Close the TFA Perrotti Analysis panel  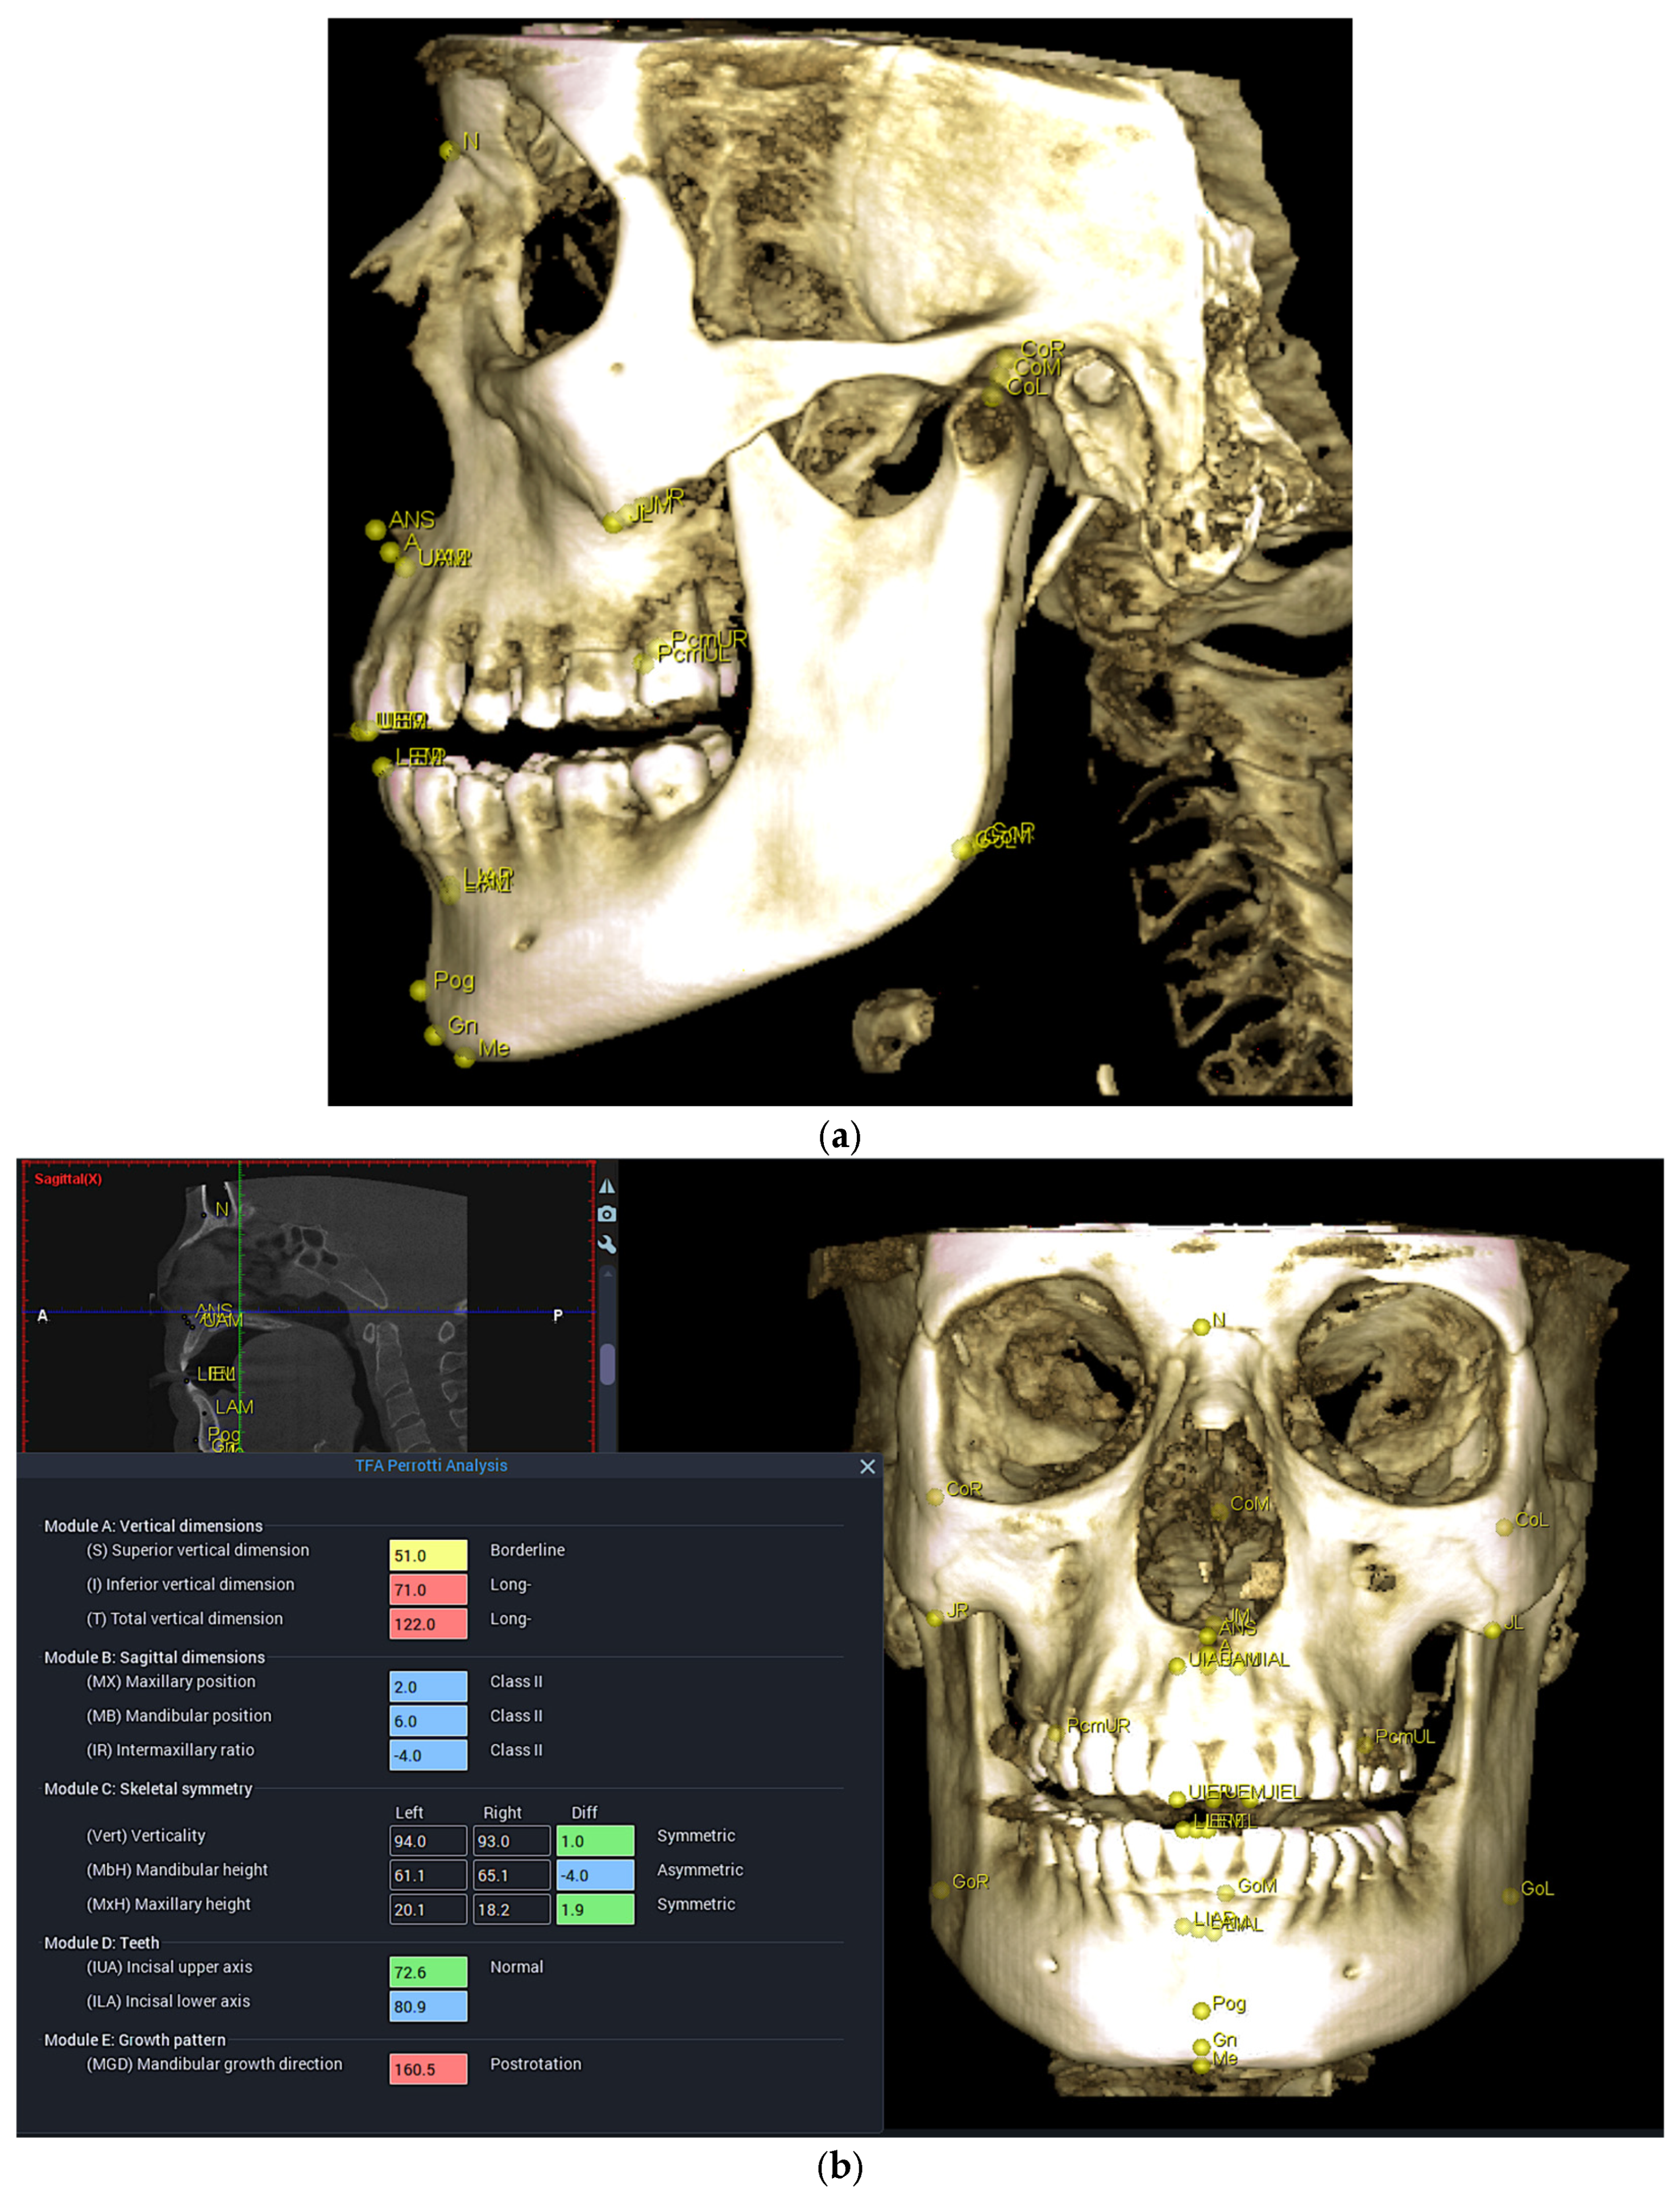(867, 1466)
